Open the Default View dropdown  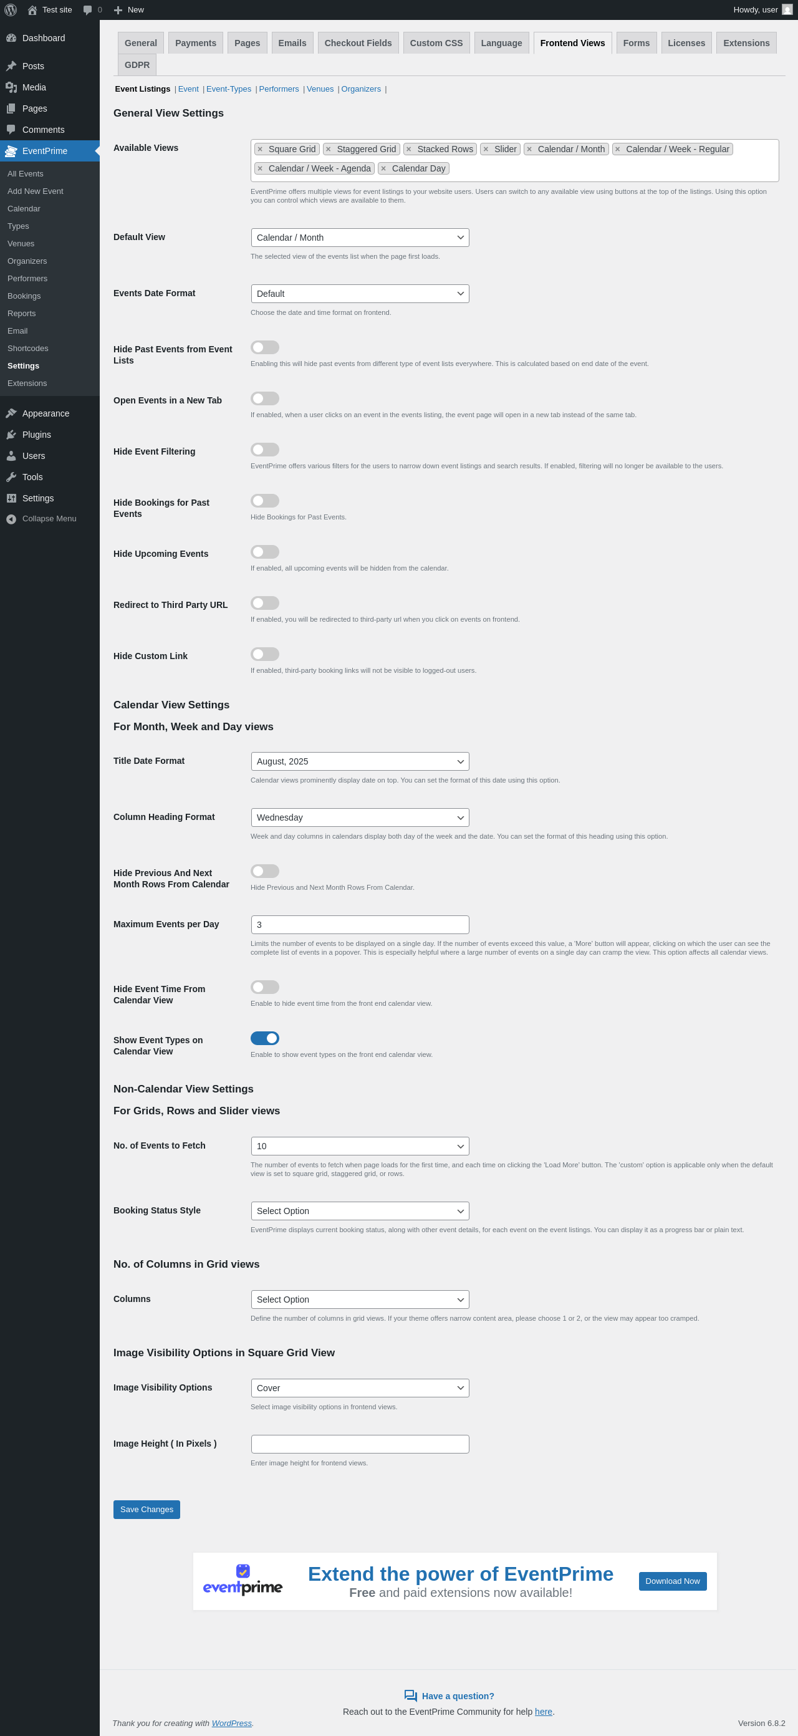[360, 238]
